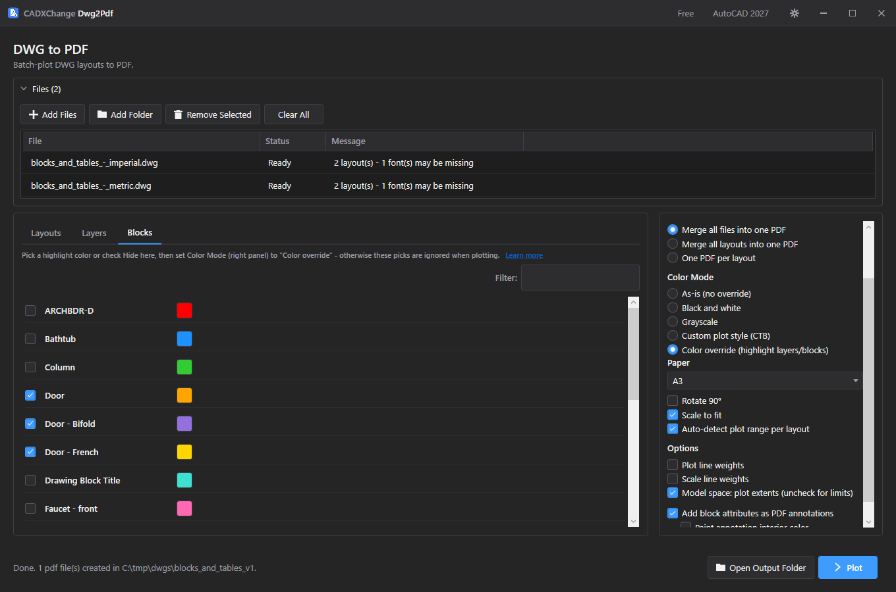Check the Bathtub block checkbox
Screen dimensions: 896x592
pos(30,339)
